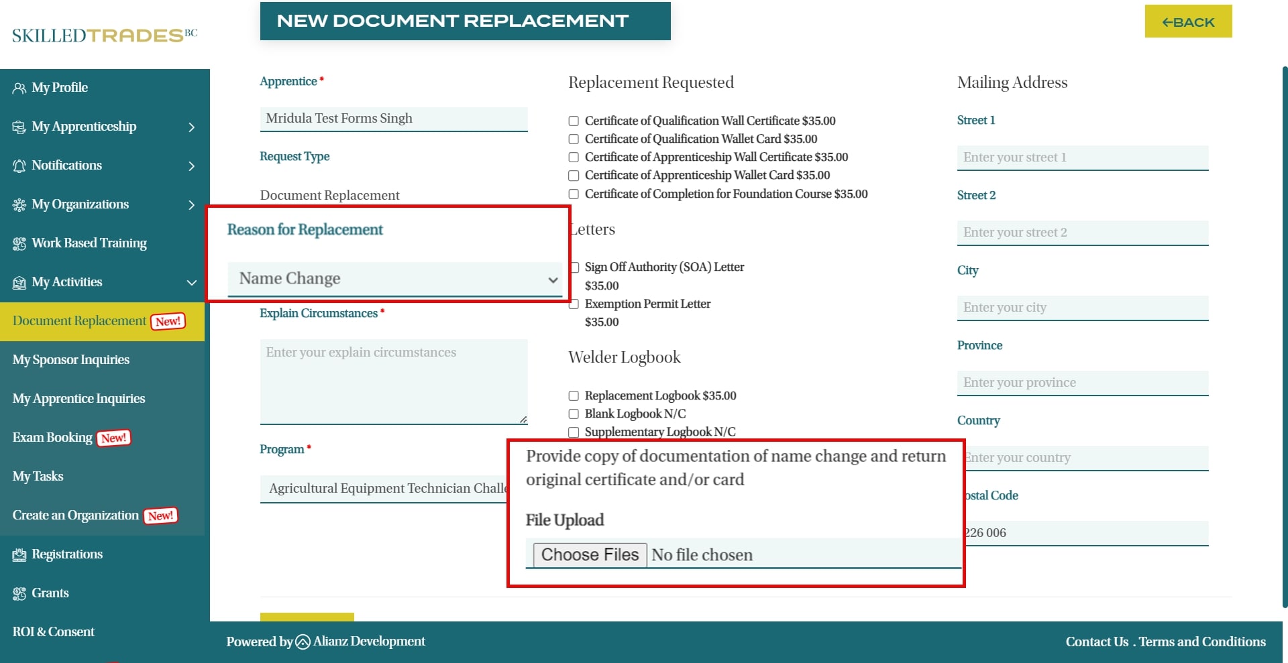This screenshot has width=1288, height=663.
Task: Click the Notifications bell icon
Action: [19, 166]
